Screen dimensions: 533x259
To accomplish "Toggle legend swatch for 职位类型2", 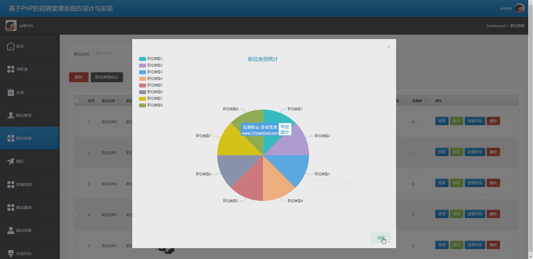I will click(142, 65).
